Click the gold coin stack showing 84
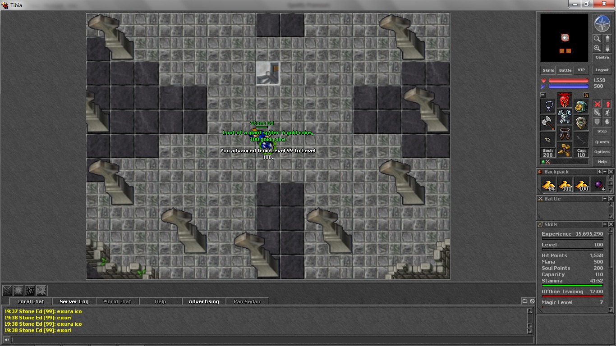616x346 pixels. point(548,184)
